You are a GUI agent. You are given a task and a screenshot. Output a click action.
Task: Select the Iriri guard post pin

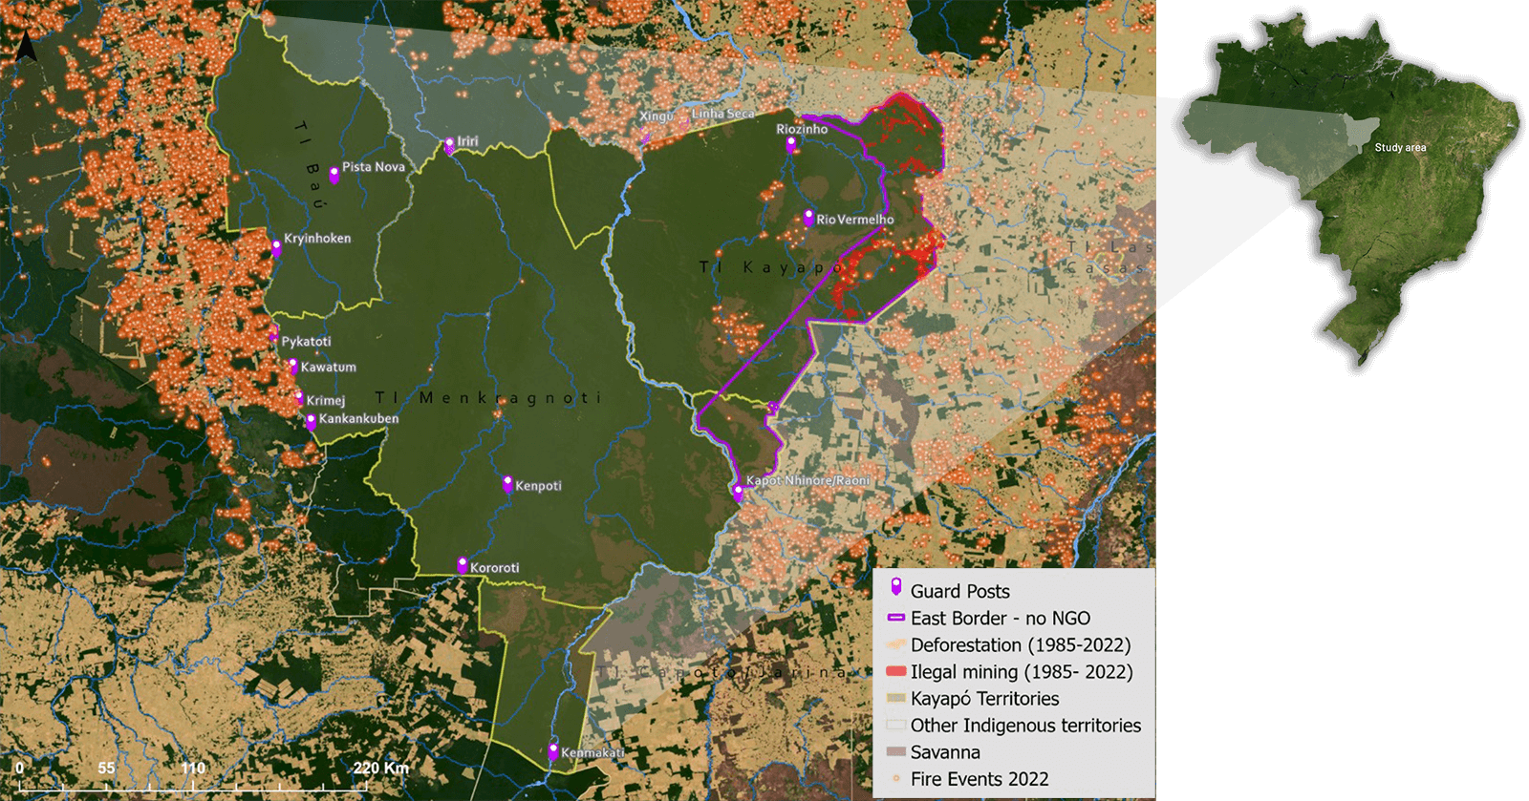tap(450, 146)
